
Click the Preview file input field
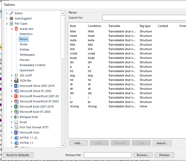[x=108, y=155]
